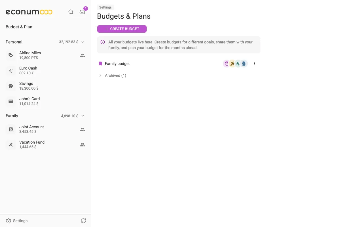Select the John's Card account
This screenshot has height=227, width=363.
click(45, 101)
